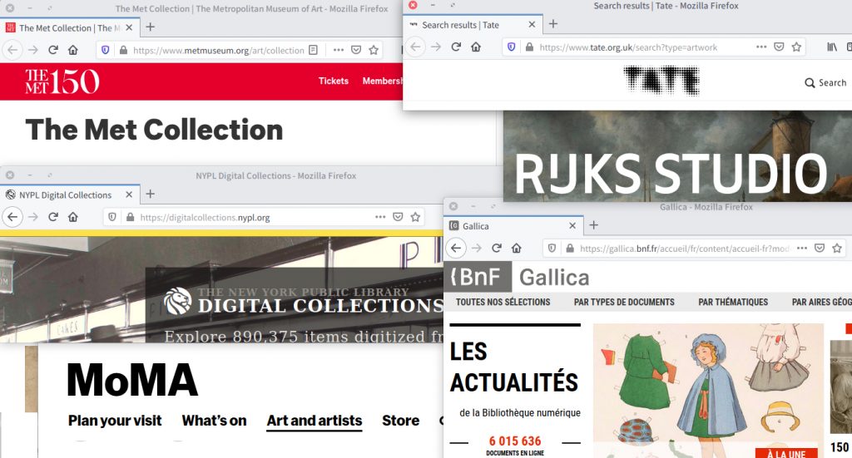Click the paper dolls illustration on Gallica

(x=708, y=391)
